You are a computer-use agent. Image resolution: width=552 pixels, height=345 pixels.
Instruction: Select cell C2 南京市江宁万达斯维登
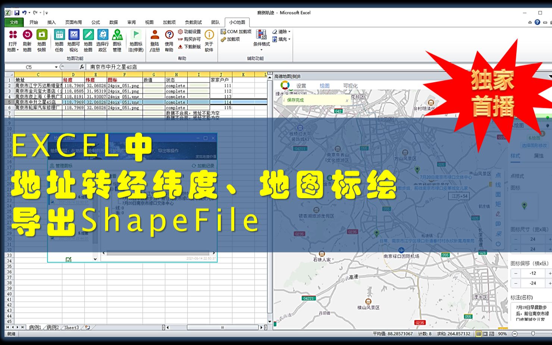coord(38,85)
